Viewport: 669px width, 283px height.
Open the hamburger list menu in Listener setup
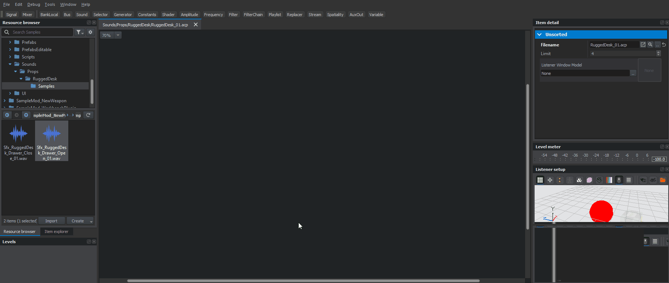[x=629, y=180]
